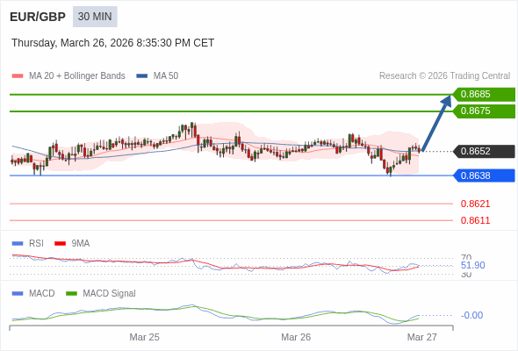Click the 0.8611 support level value

pos(475,220)
